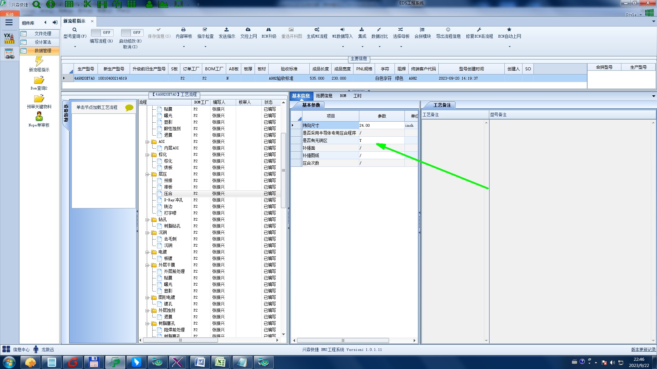Click the 发送指示 upload icon
The height and width of the screenshot is (369, 657).
click(x=227, y=30)
